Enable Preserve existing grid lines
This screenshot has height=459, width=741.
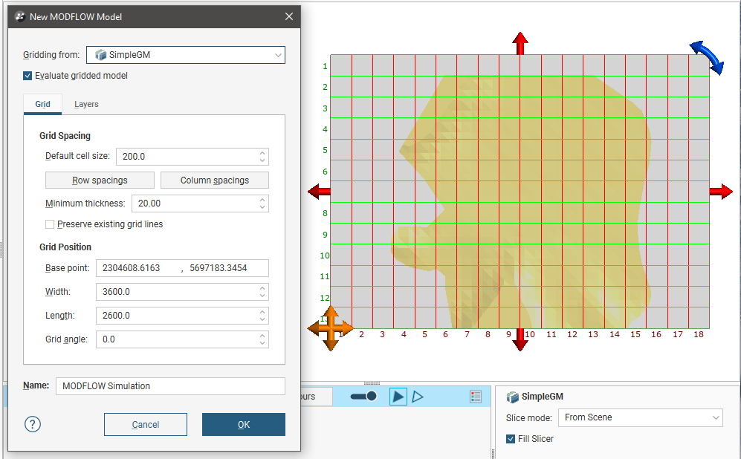tap(50, 224)
